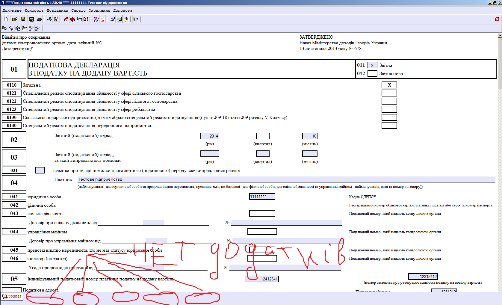
Task: Click the vertical scrollbar up arrow
Action: [500, 35]
